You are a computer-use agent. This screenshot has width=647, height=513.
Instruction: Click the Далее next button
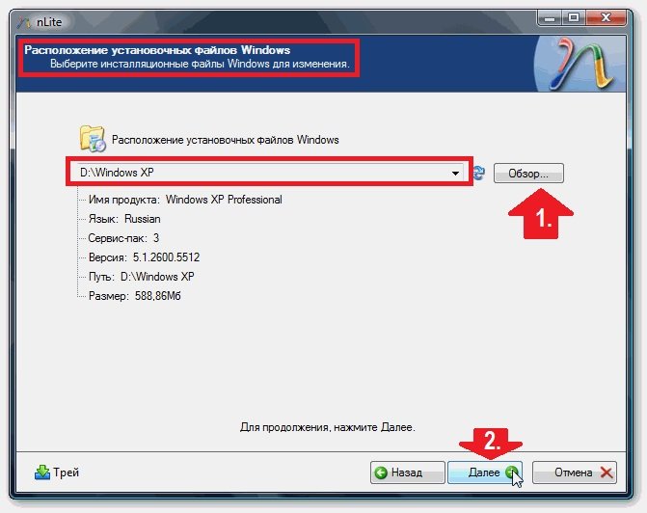(x=485, y=472)
